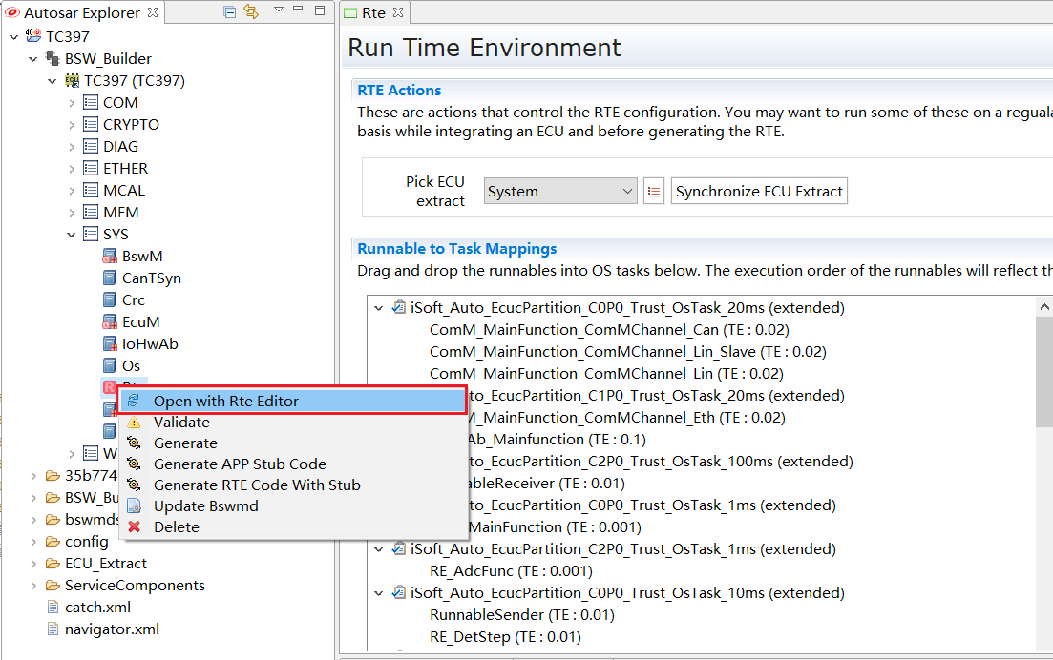
Task: Click the ECU_Extract folder icon
Action: [x=53, y=564]
